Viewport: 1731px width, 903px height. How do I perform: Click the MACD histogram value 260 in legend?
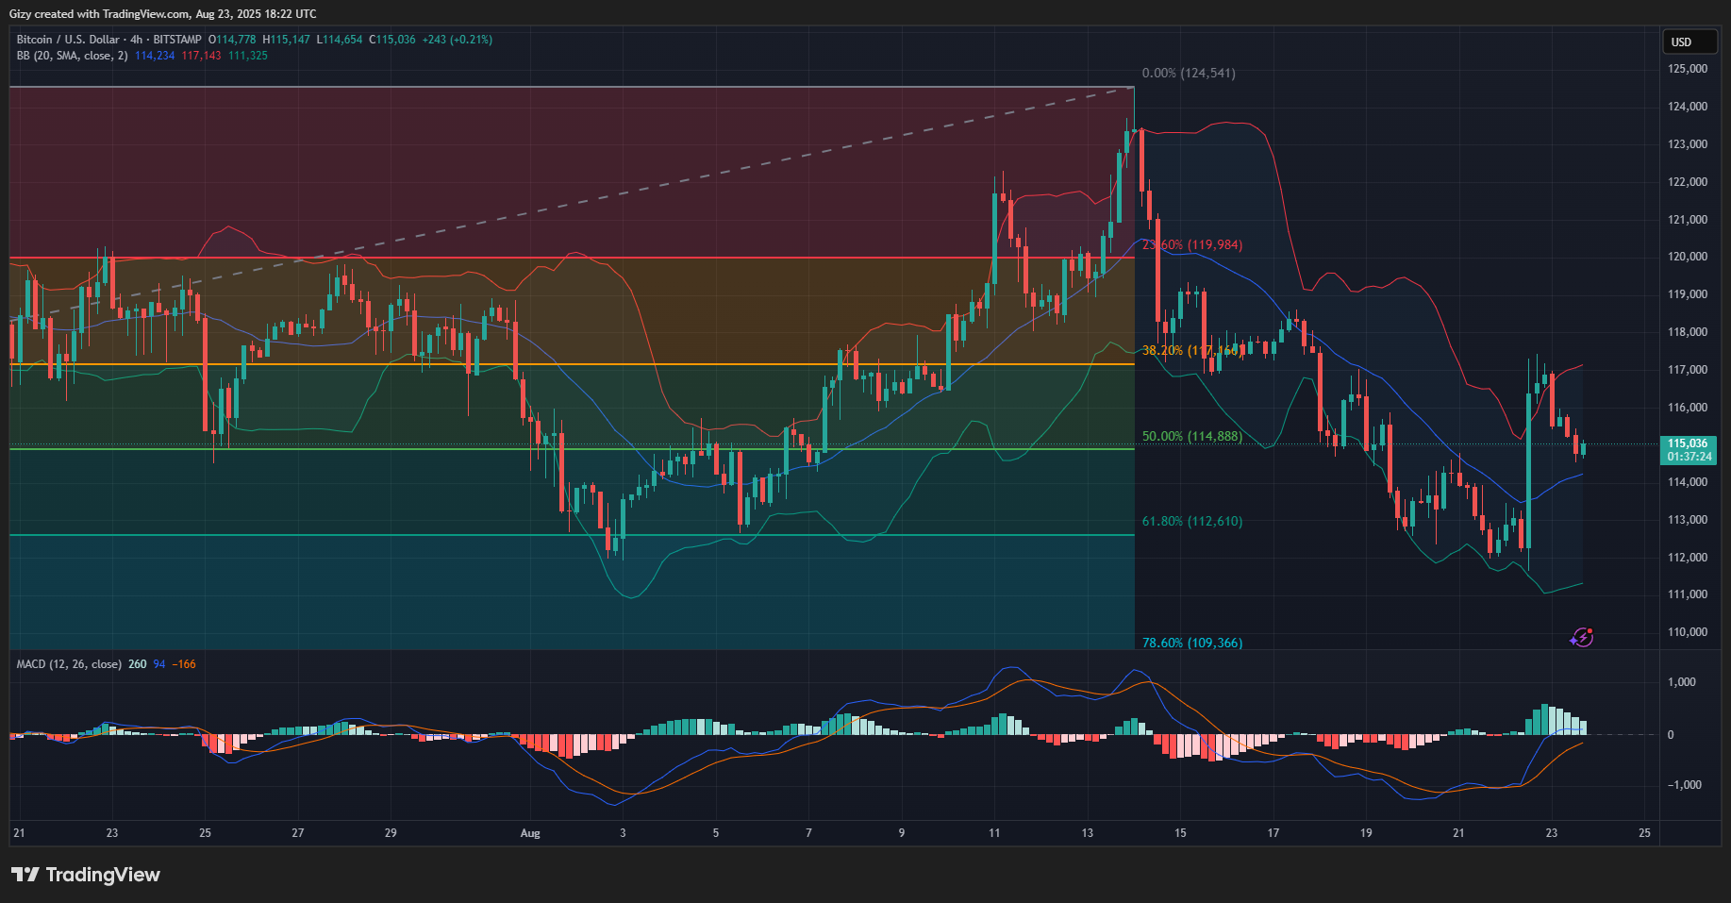[x=137, y=664]
